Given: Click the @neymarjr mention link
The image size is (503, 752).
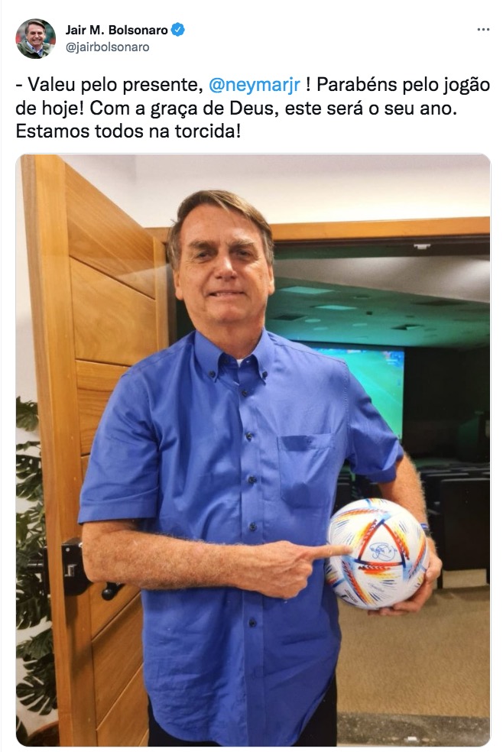Looking at the screenshot, I should pyautogui.click(x=255, y=84).
